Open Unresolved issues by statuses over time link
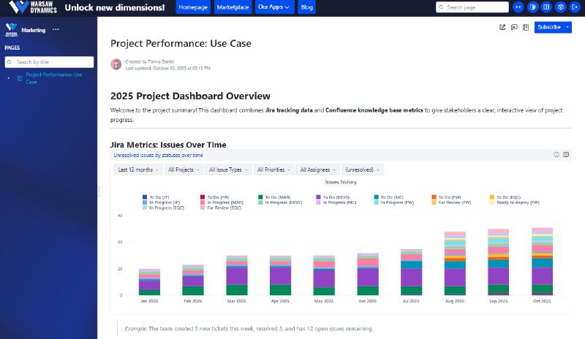Screen dimensions: 585x339 pyautogui.click(x=158, y=155)
